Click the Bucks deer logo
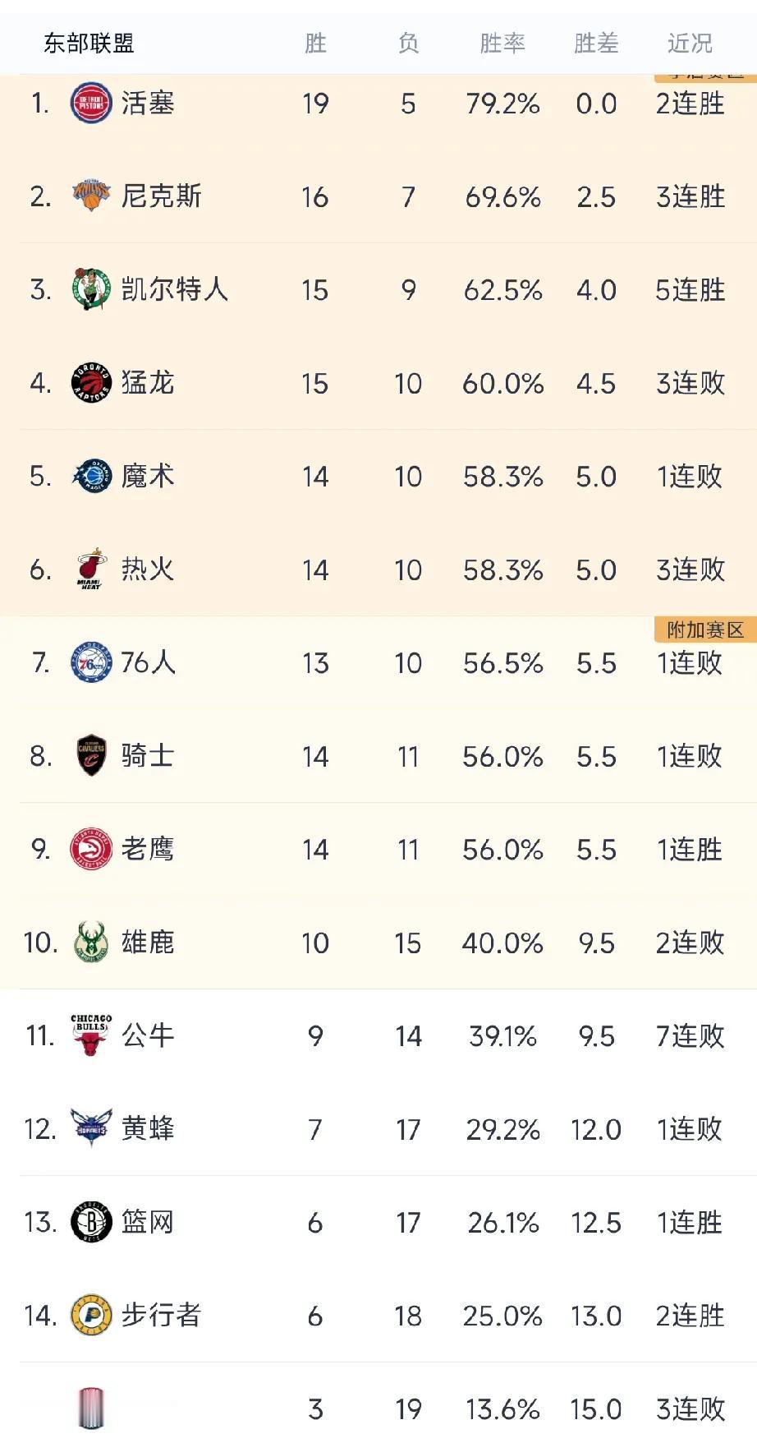757x1443 pixels. 91,943
